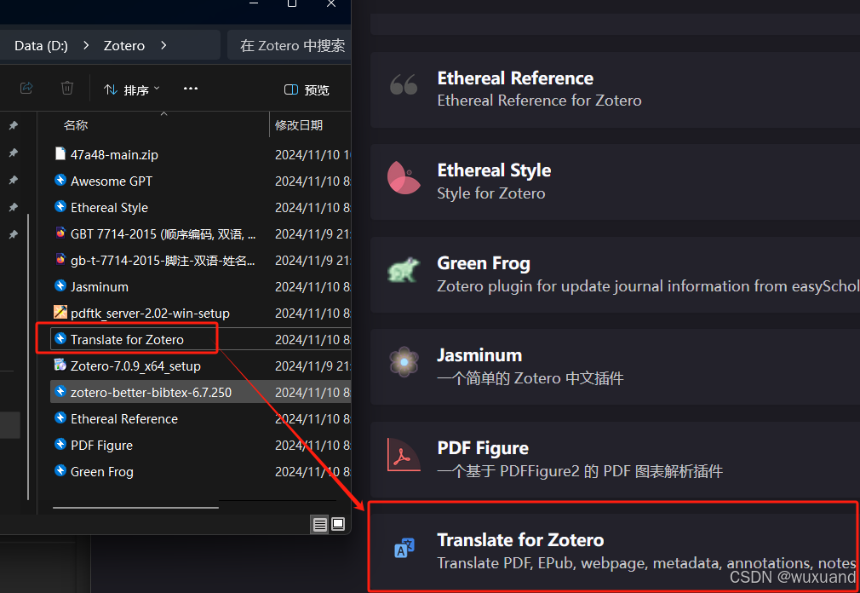The height and width of the screenshot is (593, 860).
Task: Switch to details list view icon
Action: coord(320,525)
